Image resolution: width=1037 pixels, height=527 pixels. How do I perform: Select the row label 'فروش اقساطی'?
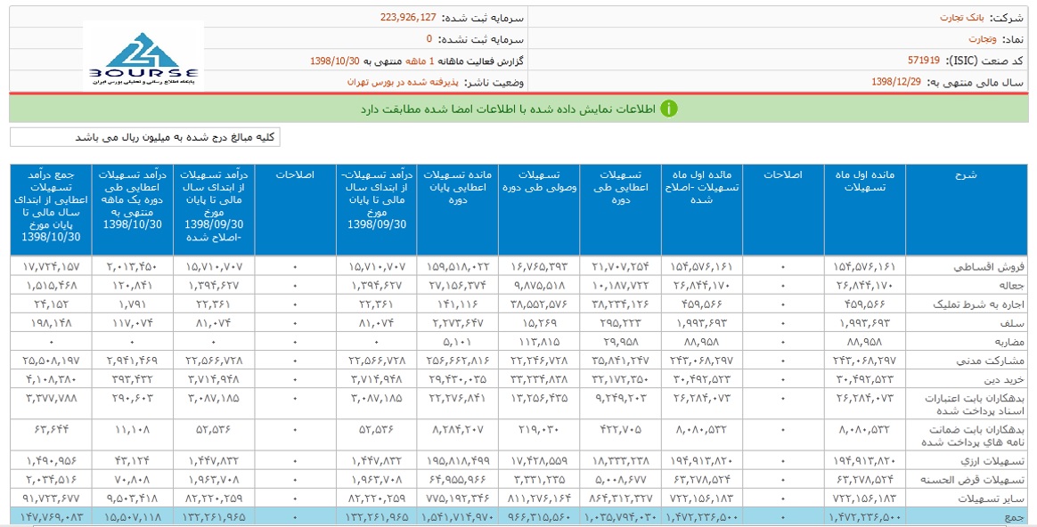pyautogui.click(x=989, y=267)
